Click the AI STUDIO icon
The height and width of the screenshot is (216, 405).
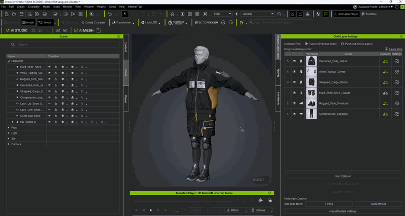coord(16,30)
